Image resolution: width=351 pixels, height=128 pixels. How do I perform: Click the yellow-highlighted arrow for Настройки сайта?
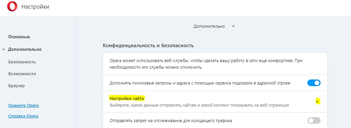318,102
